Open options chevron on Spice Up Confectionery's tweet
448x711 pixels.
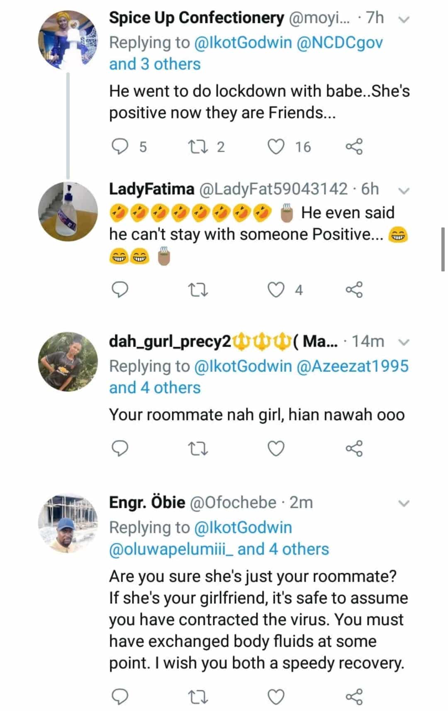coord(403,19)
